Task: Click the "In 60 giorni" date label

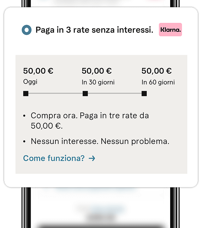Action: coord(158,82)
